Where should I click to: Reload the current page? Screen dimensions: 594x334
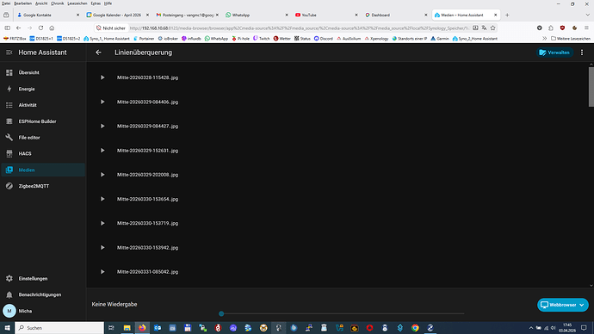click(40, 28)
